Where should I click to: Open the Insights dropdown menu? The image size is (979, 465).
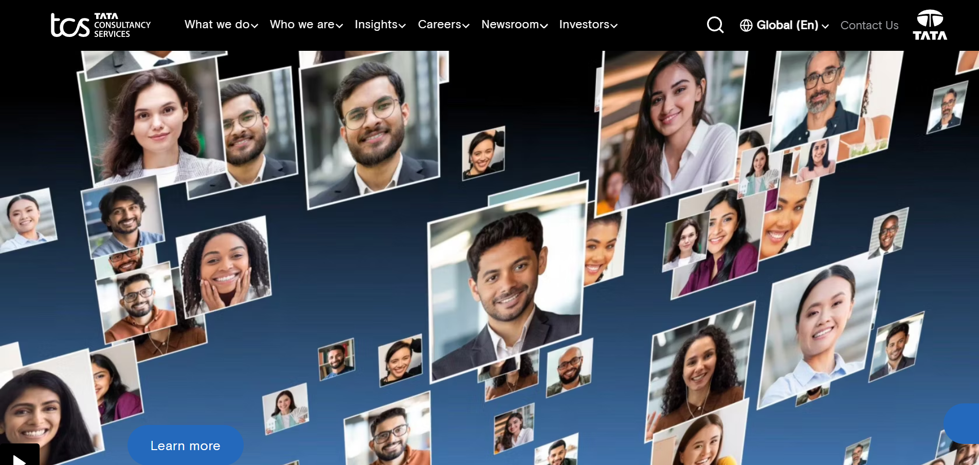[x=380, y=25]
